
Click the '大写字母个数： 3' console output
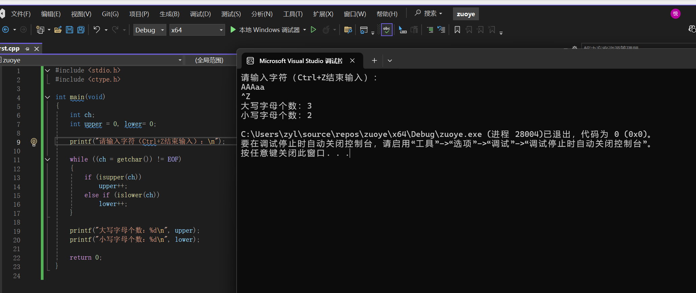coord(276,106)
